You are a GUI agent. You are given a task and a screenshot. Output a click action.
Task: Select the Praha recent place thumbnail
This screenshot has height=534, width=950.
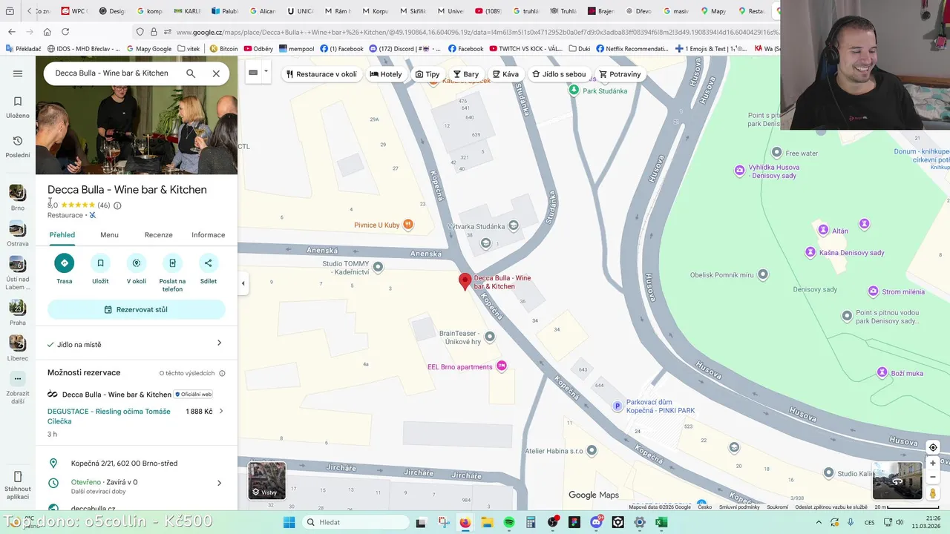[17, 308]
